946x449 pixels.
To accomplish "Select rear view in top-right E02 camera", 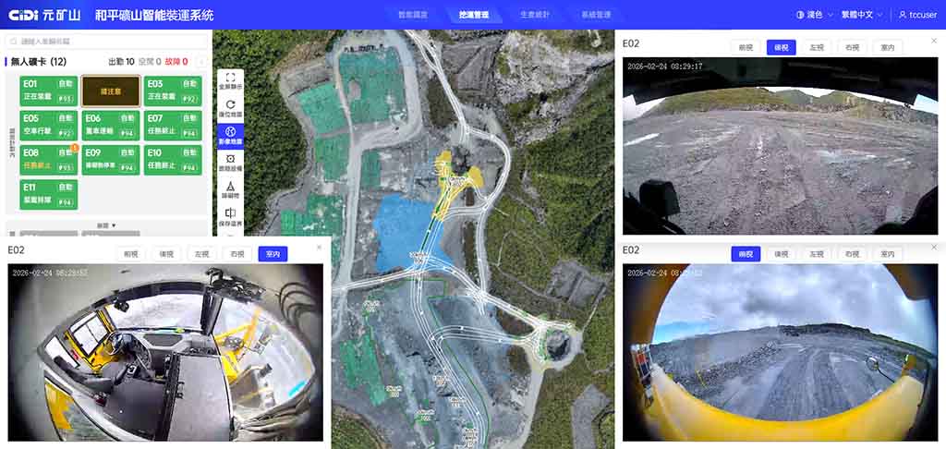I will (x=782, y=48).
